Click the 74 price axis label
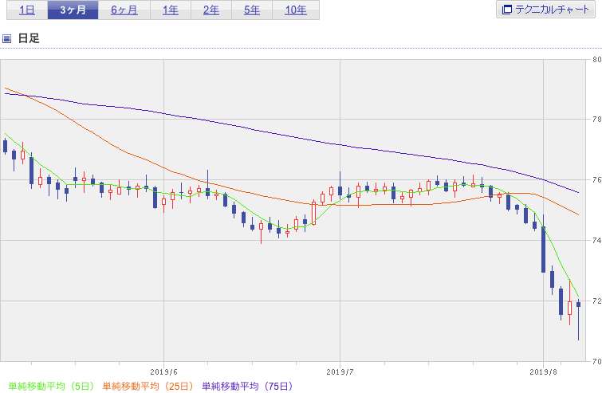 pos(596,240)
